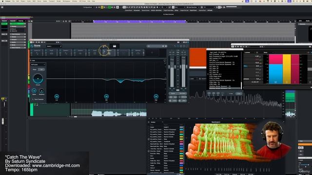Select the highlighted last row in parameter list

coord(225,88)
